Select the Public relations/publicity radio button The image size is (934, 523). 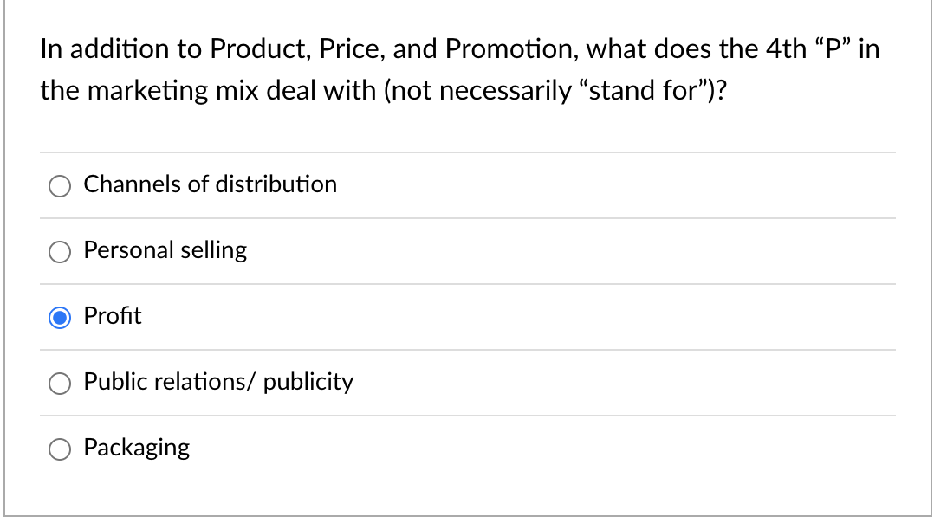pyautogui.click(x=60, y=383)
